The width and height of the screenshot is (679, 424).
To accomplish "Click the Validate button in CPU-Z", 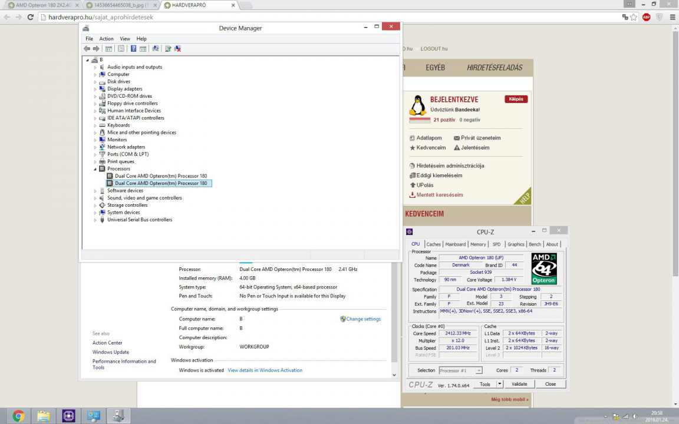I will 519,384.
